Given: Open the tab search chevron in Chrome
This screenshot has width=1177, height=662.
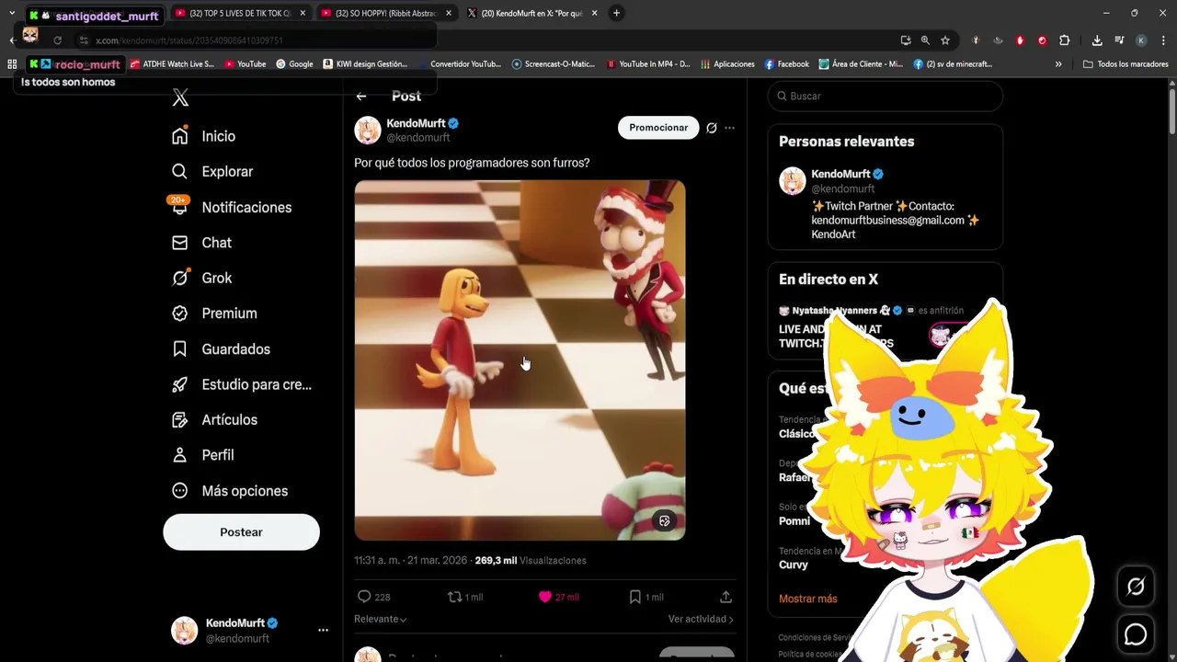Looking at the screenshot, I should [12, 14].
